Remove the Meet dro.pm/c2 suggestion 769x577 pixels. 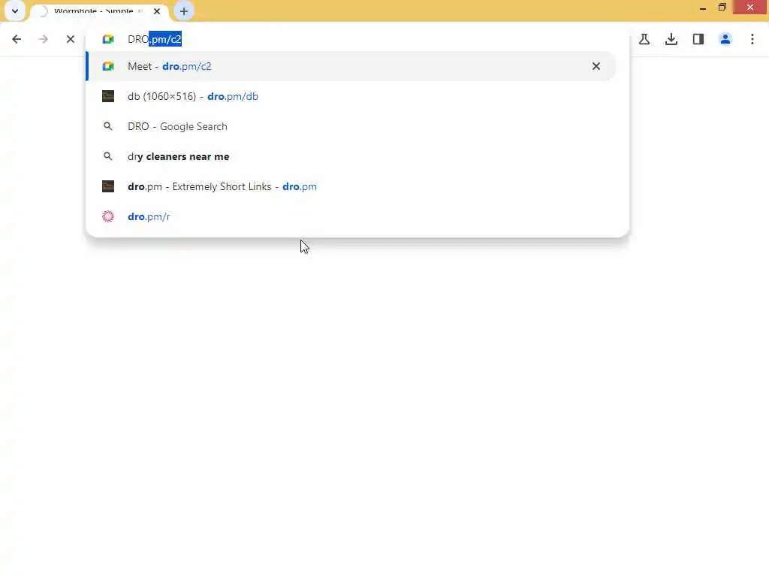point(596,66)
